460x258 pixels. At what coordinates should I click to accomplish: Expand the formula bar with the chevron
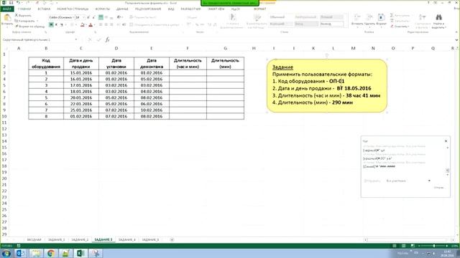coord(456,39)
